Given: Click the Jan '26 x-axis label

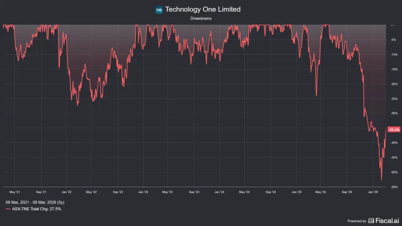Looking at the screenshot, I should tap(373, 192).
